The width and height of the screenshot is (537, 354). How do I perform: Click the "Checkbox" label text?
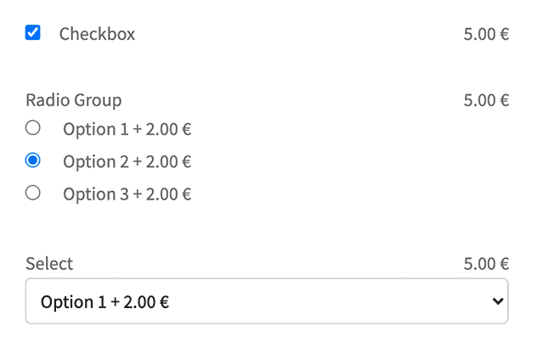click(x=97, y=35)
